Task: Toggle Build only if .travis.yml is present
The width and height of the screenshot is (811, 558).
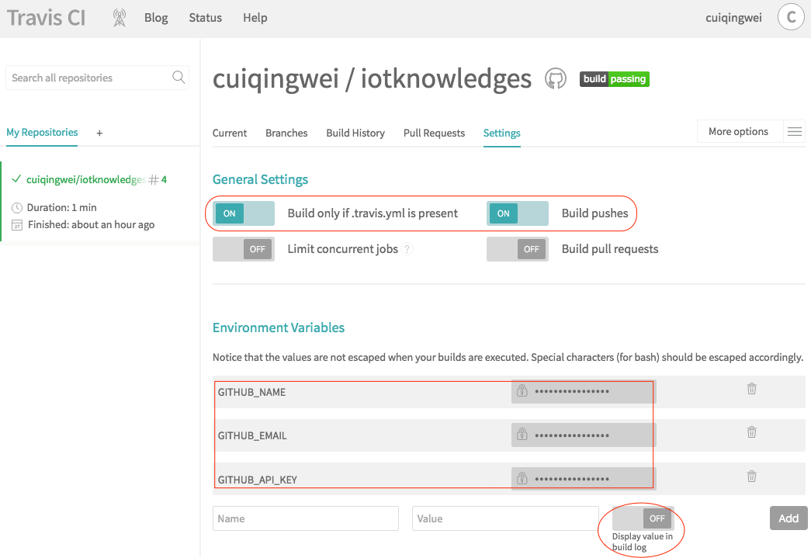Action: pos(244,213)
